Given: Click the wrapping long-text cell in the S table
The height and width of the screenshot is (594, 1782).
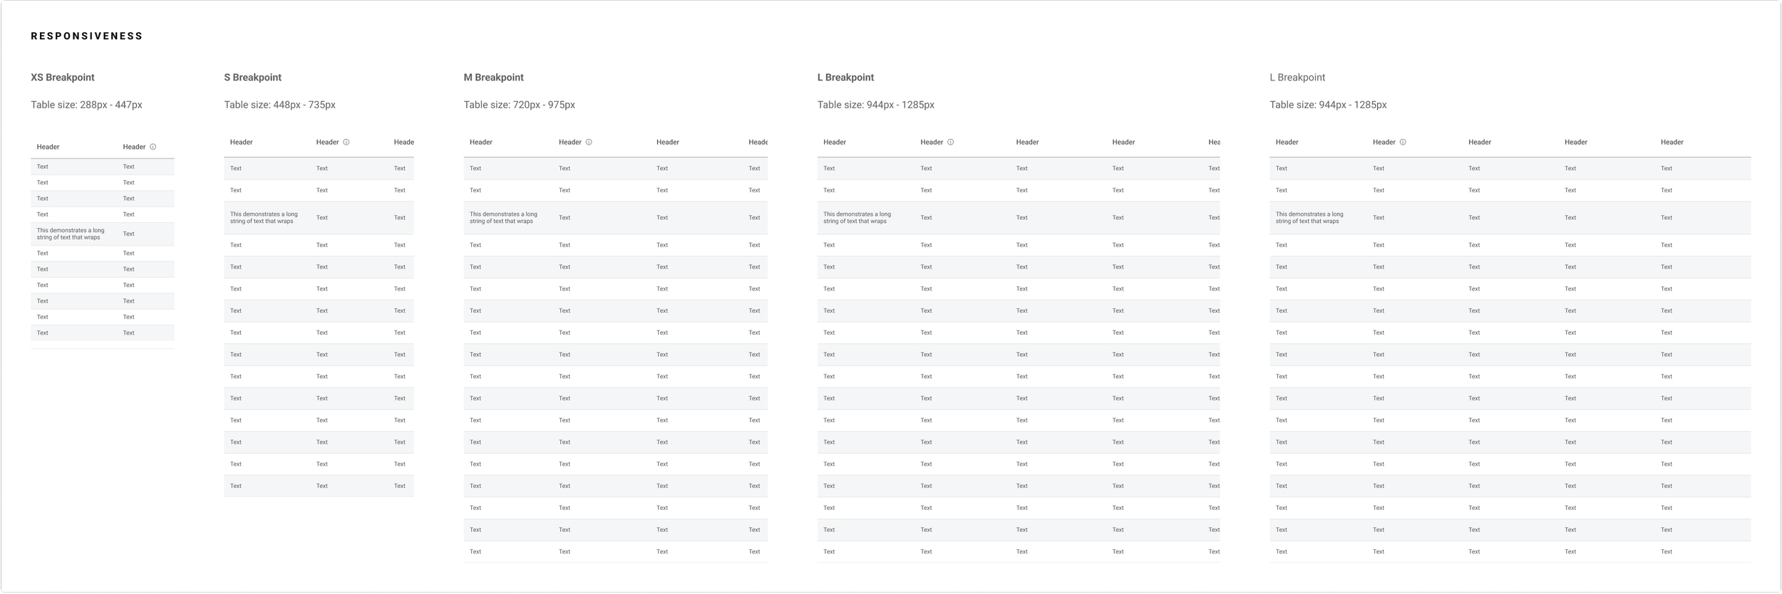Looking at the screenshot, I should [264, 218].
